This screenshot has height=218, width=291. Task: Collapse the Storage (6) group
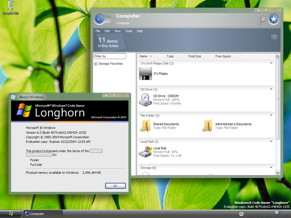coord(271,167)
